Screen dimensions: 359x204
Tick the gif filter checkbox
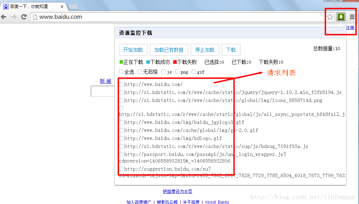[x=194, y=72]
